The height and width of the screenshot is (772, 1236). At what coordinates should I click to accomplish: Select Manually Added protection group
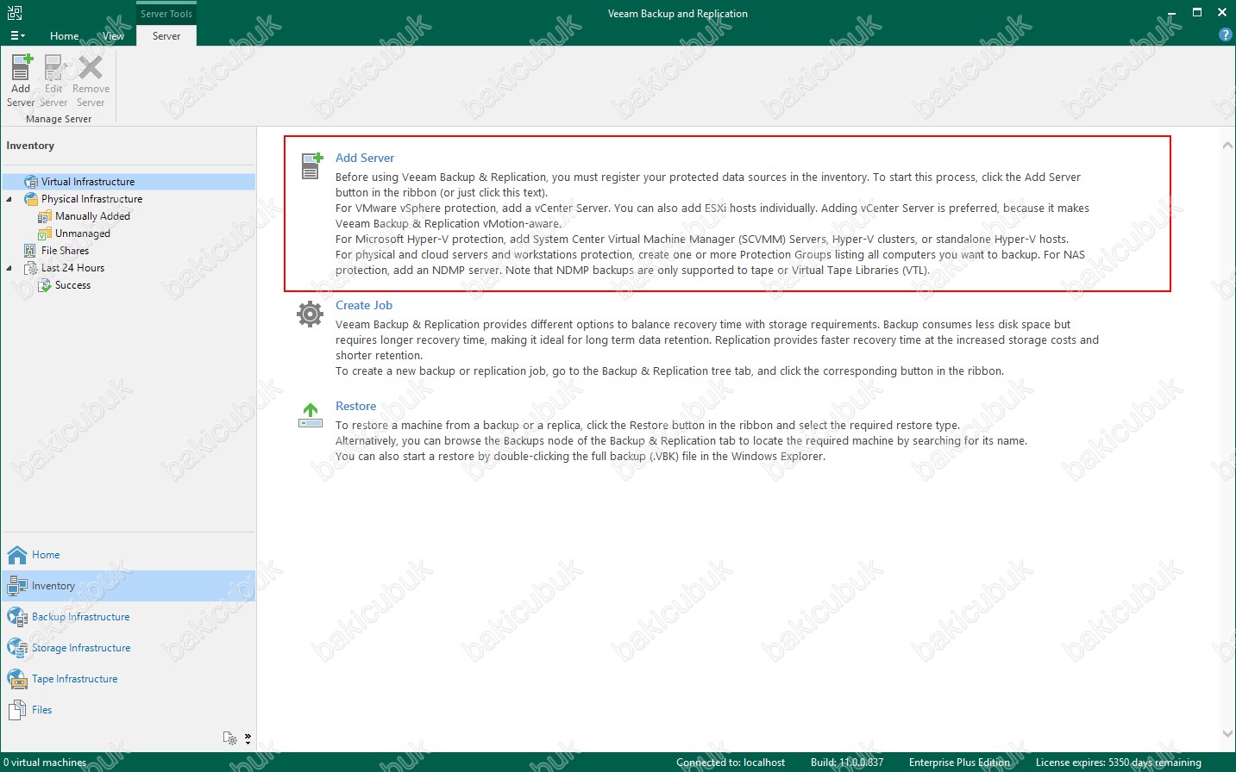92,216
